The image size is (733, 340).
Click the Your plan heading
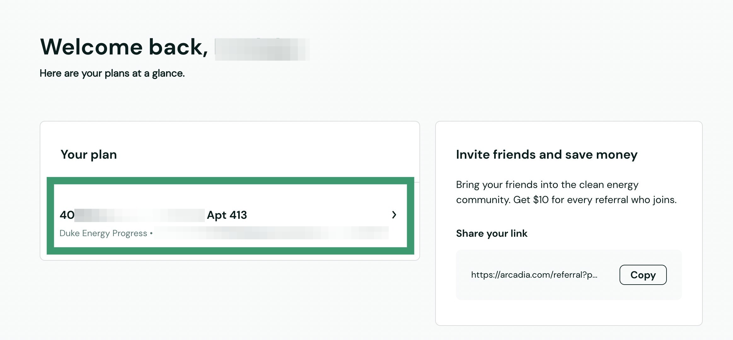pos(89,154)
